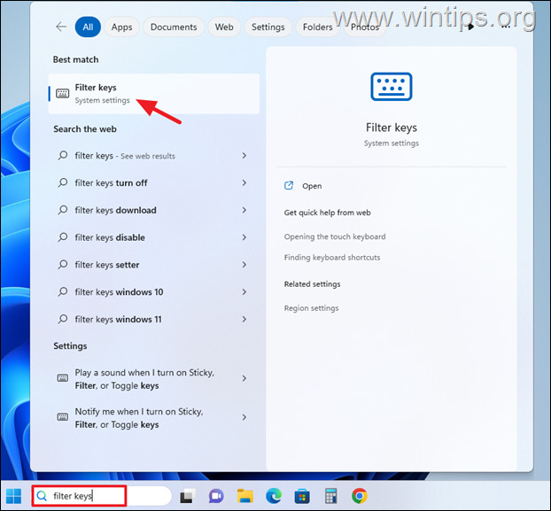Open the Chat app from the taskbar
The width and height of the screenshot is (551, 511).
point(216,496)
